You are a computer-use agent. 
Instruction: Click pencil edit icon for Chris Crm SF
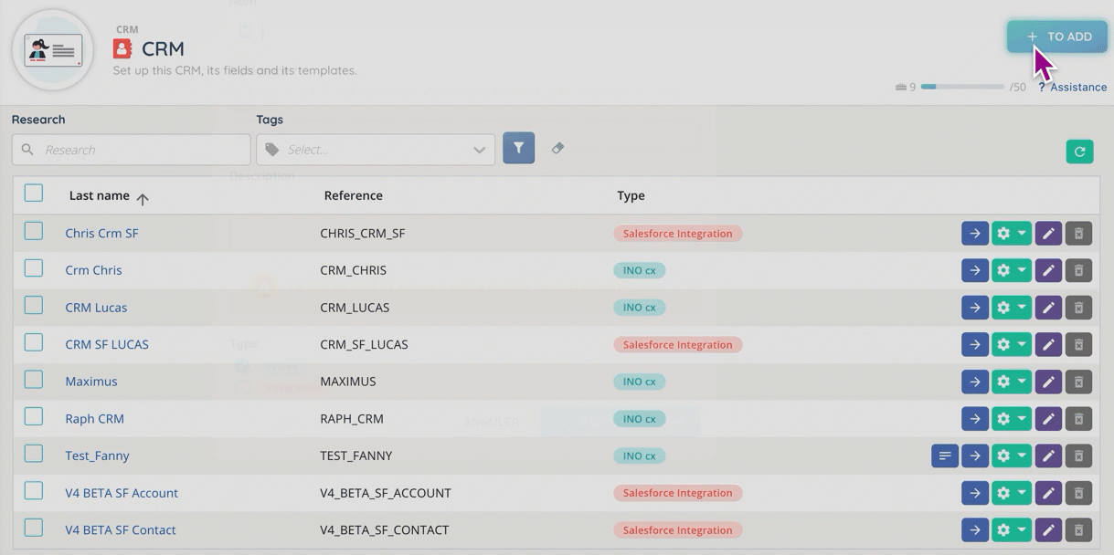pos(1048,234)
